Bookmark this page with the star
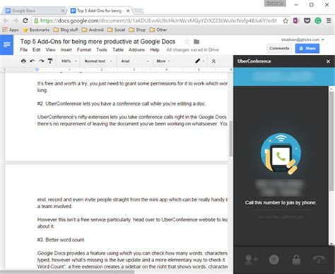The width and height of the screenshot is (335, 274). point(286,20)
